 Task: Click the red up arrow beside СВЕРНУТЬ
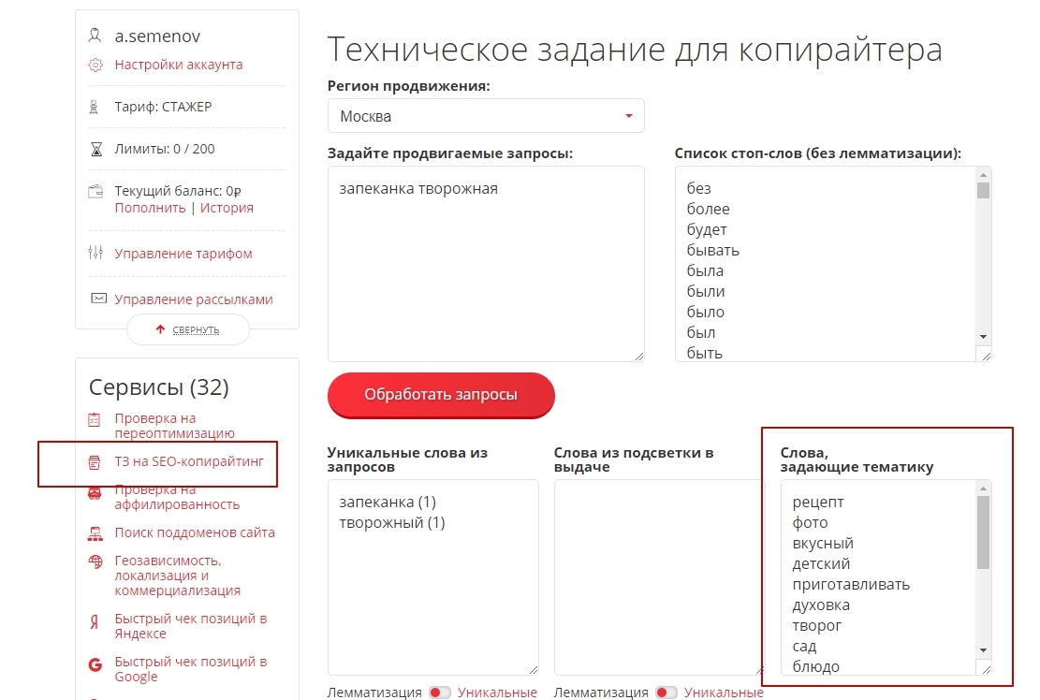160,329
